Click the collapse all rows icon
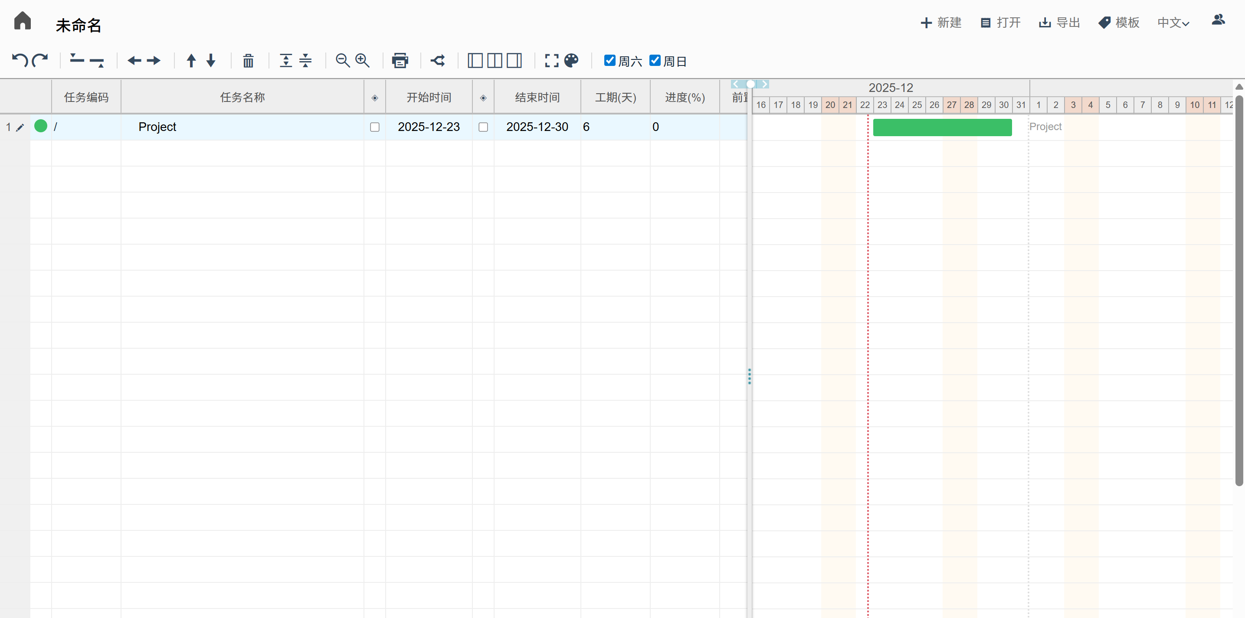This screenshot has height=618, width=1245. click(305, 60)
